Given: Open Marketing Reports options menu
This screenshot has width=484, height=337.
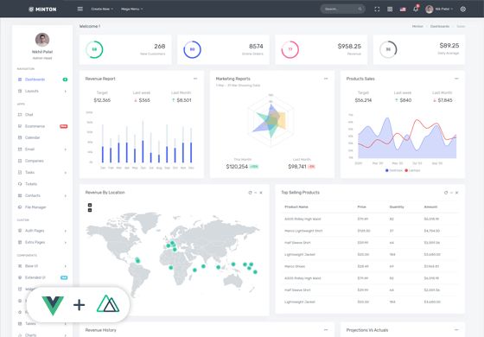Looking at the screenshot, I should (x=326, y=79).
